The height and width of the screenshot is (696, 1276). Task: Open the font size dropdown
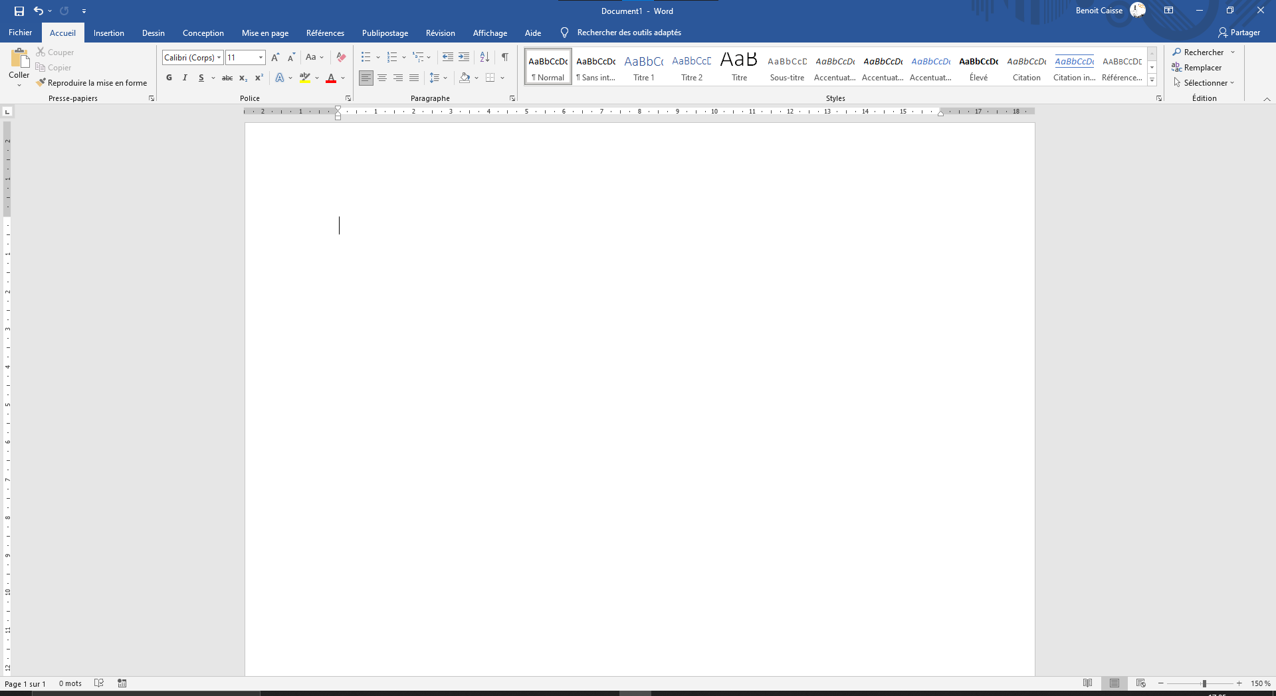coord(261,58)
